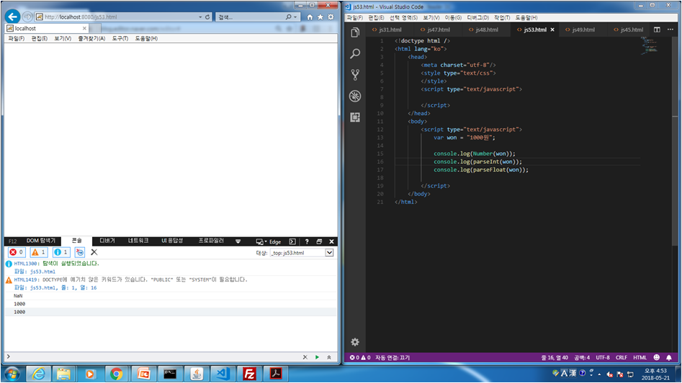682x383 pixels.
Task: Open notifications bell in VS Code status bar
Action: (669, 357)
